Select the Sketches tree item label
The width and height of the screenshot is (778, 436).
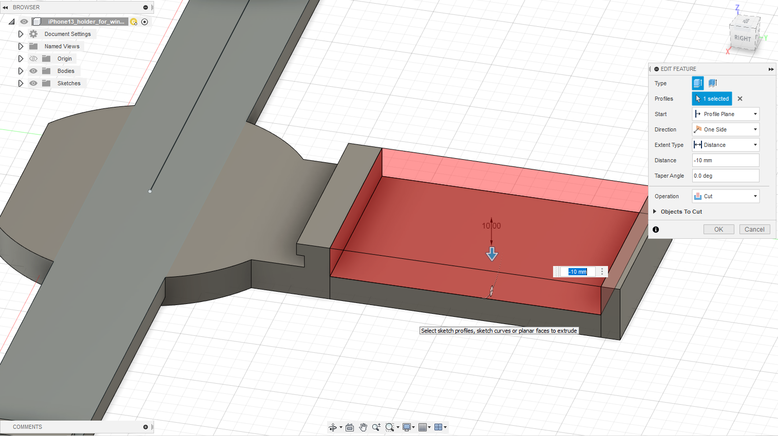pyautogui.click(x=69, y=83)
